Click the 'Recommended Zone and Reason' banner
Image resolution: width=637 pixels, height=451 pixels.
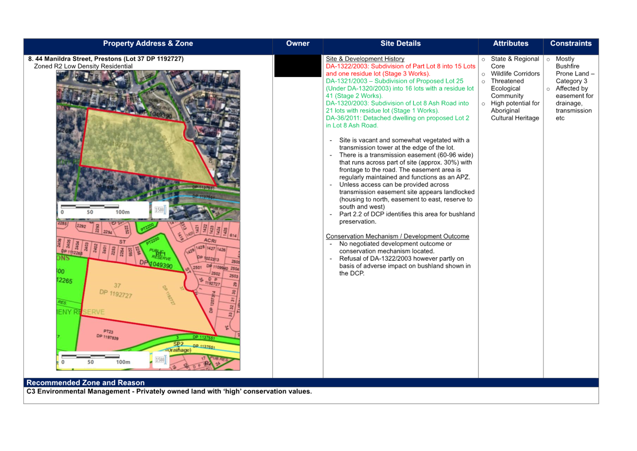(311, 383)
